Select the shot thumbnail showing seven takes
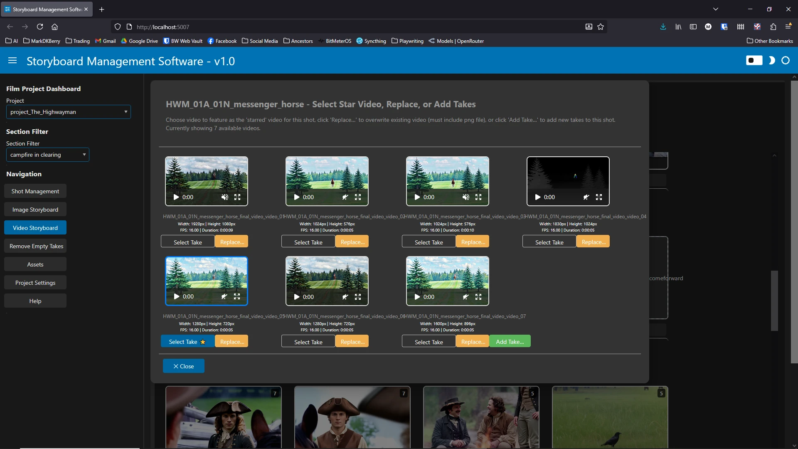The height and width of the screenshot is (449, 798). pyautogui.click(x=223, y=417)
